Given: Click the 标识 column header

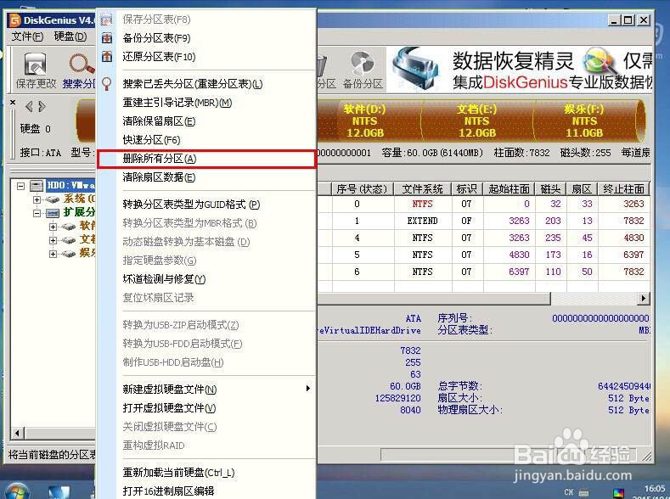Looking at the screenshot, I should [x=467, y=188].
